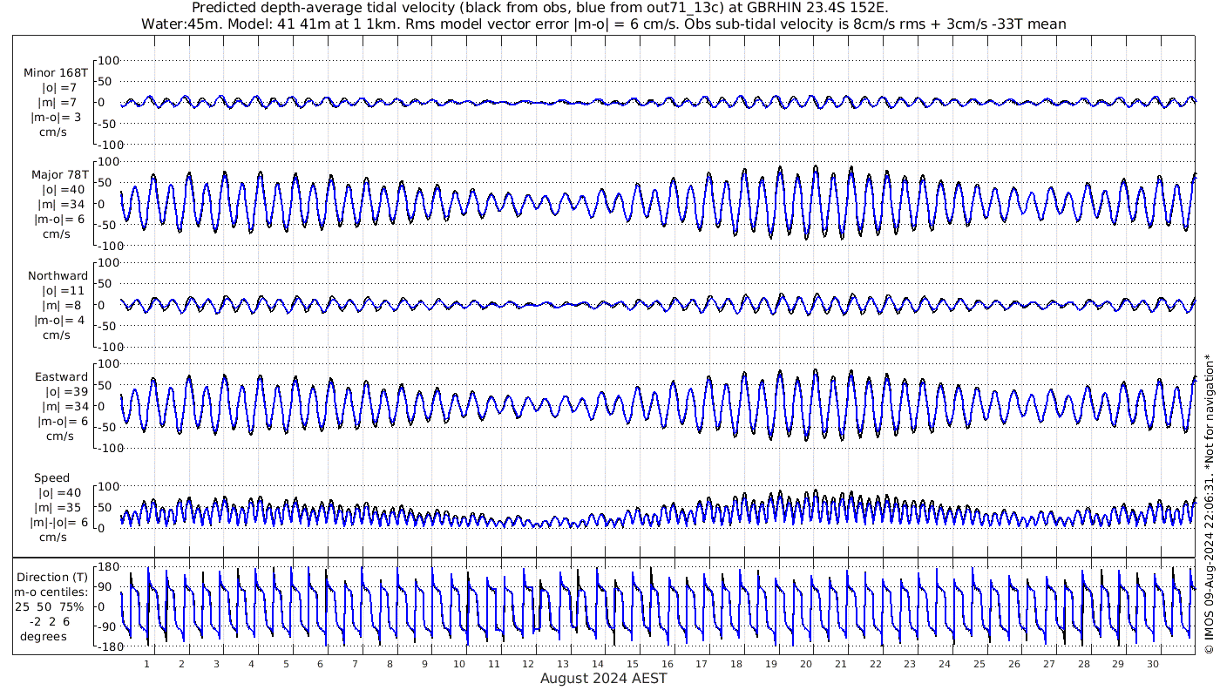Click the '100' y-axis label of the Speed plot
This screenshot has height=697, width=1220.
point(107,485)
